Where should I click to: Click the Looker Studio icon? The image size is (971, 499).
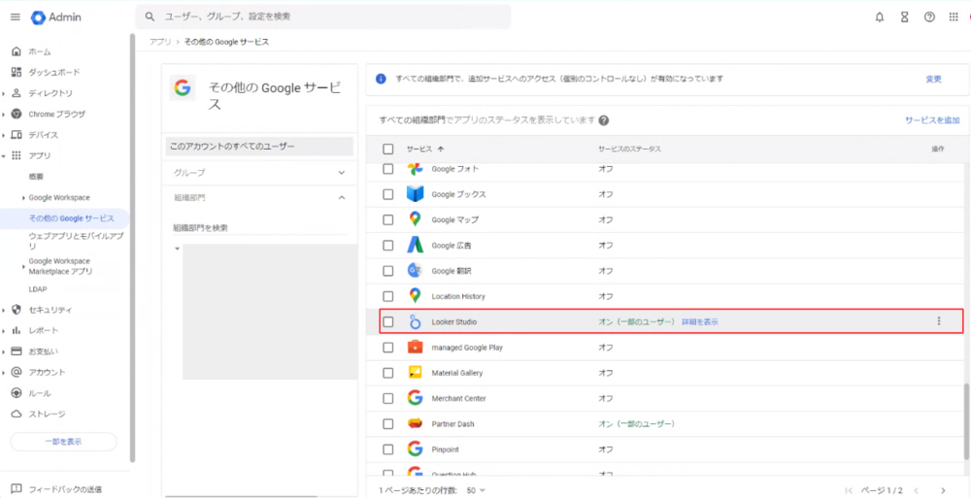pos(415,321)
